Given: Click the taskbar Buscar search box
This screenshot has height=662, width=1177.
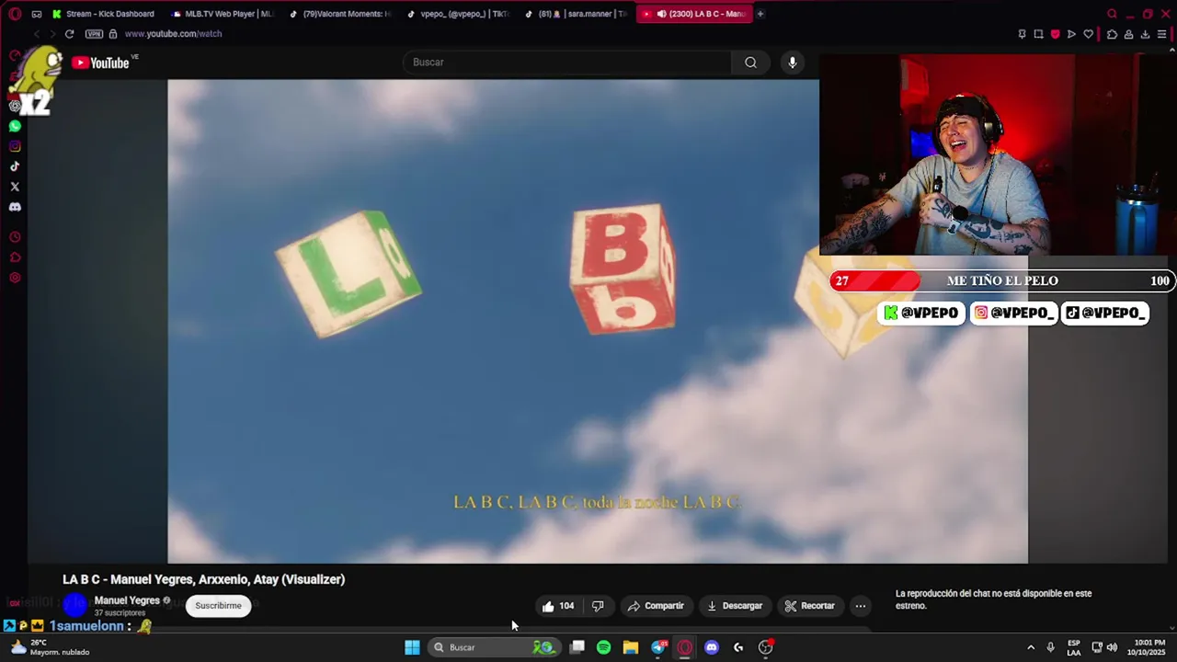Looking at the screenshot, I should coord(495,647).
